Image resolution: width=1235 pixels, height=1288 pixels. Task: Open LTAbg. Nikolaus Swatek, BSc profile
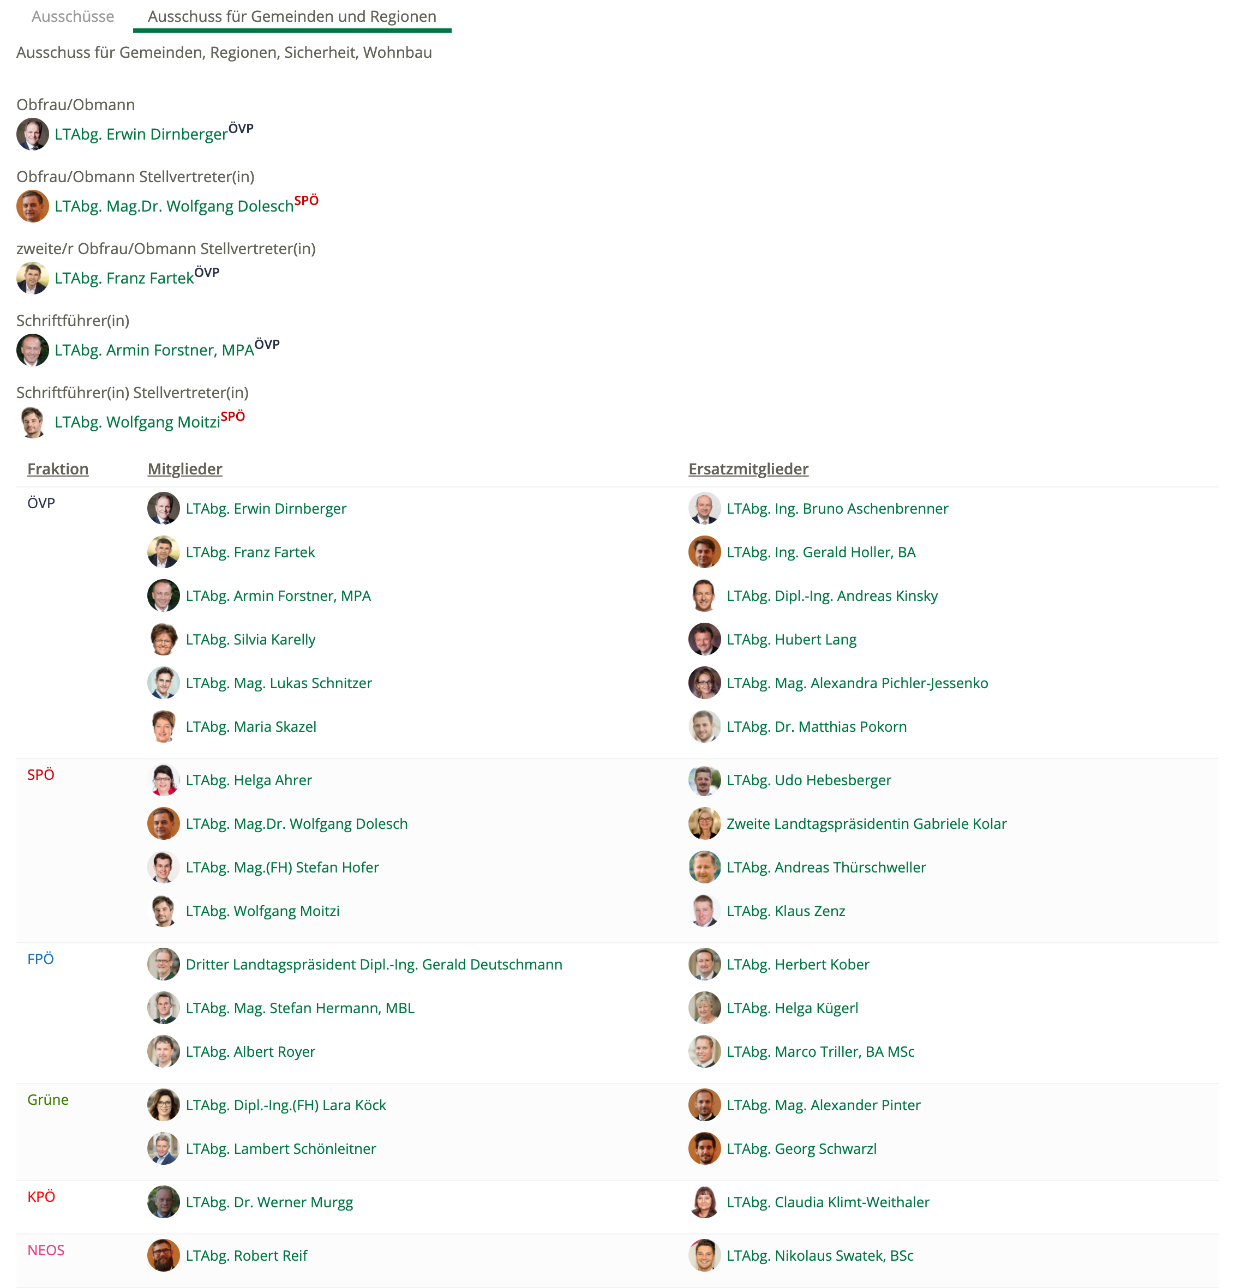tap(820, 1255)
